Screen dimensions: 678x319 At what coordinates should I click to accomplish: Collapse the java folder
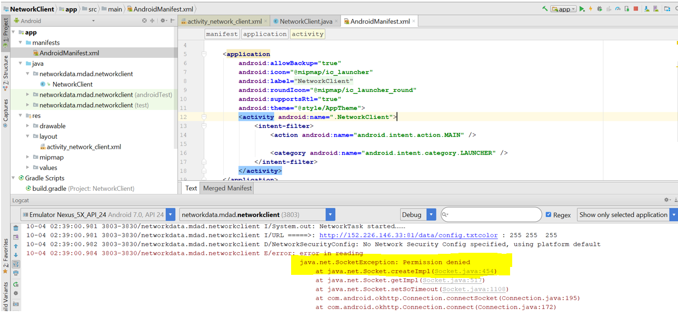(x=21, y=64)
